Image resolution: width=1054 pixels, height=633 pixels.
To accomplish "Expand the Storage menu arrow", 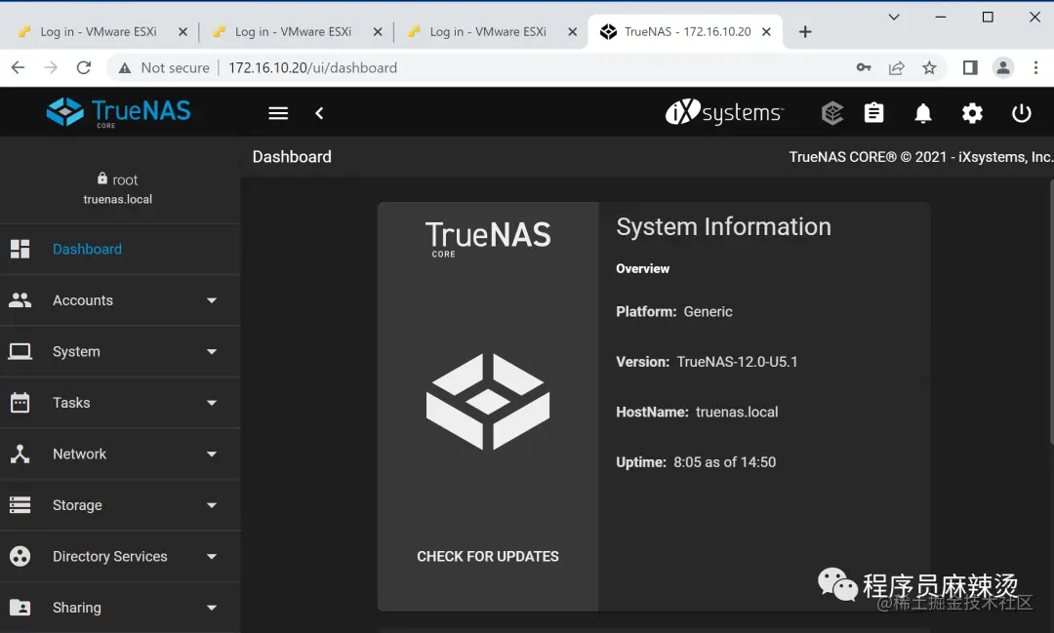I will tap(212, 505).
